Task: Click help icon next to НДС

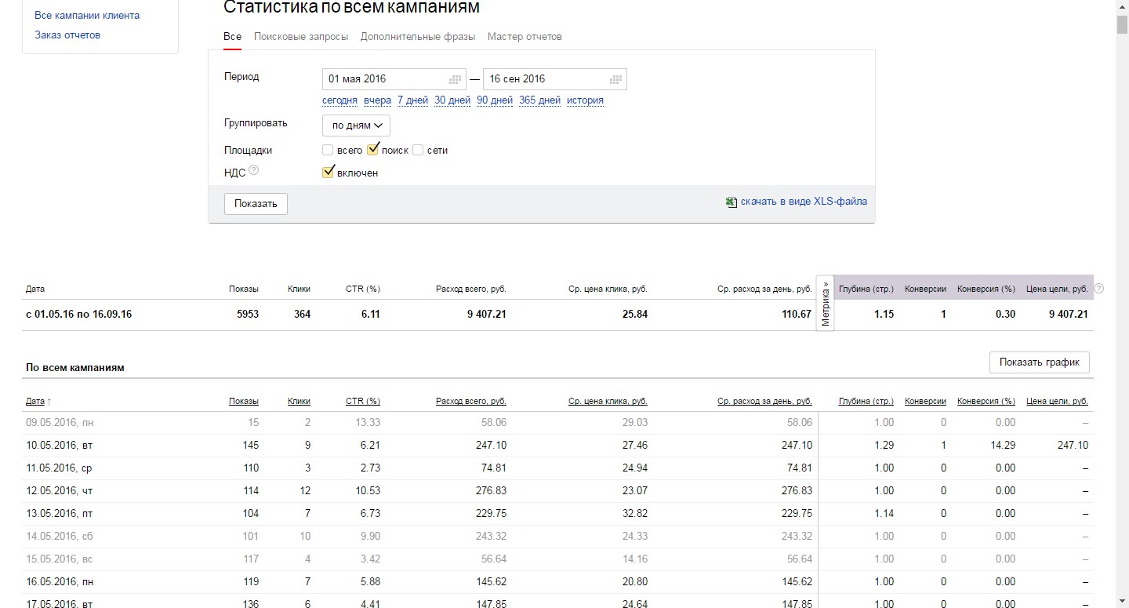Action: (x=253, y=170)
